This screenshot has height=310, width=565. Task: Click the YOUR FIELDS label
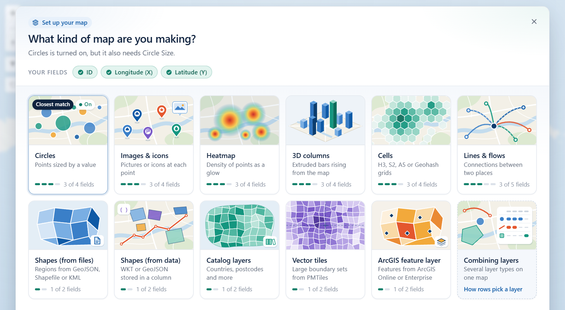click(48, 72)
